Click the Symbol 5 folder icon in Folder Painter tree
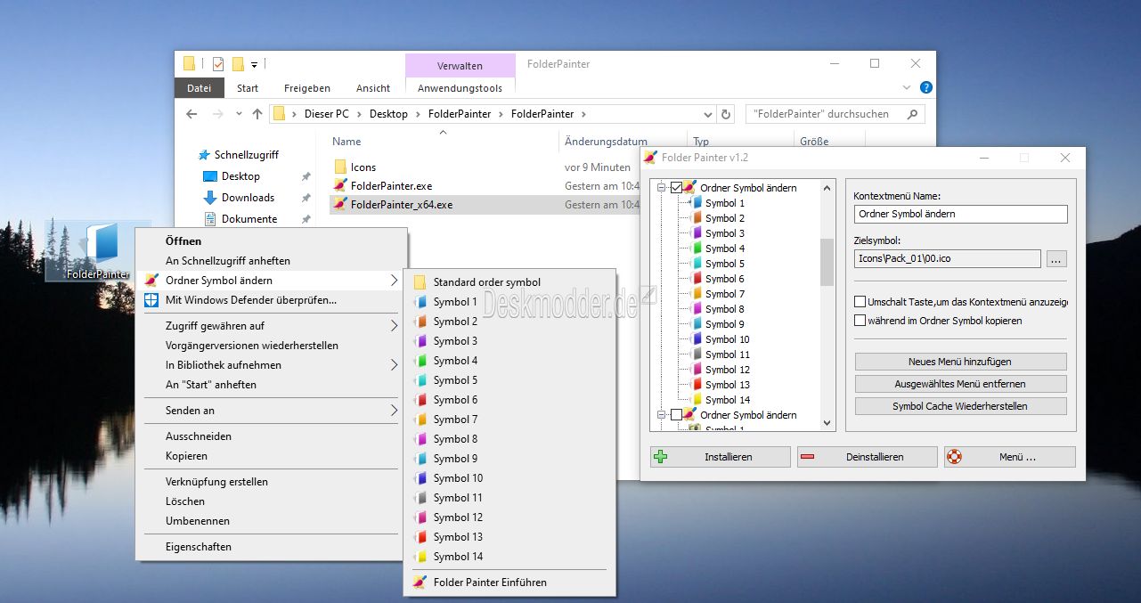The height and width of the screenshot is (603, 1141). click(x=697, y=264)
